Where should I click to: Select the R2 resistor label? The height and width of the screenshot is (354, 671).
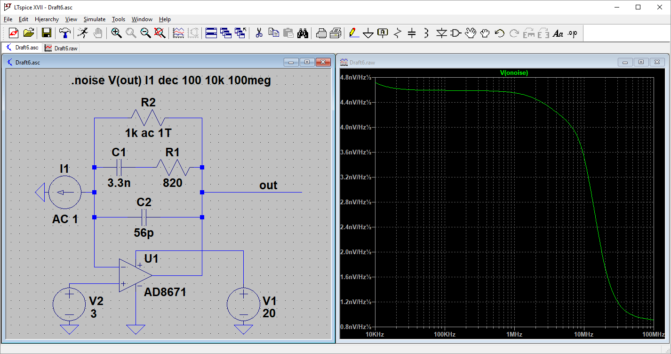click(148, 102)
